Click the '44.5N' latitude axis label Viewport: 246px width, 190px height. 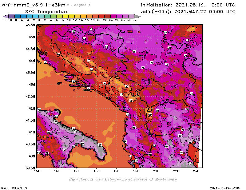(x=30, y=49)
